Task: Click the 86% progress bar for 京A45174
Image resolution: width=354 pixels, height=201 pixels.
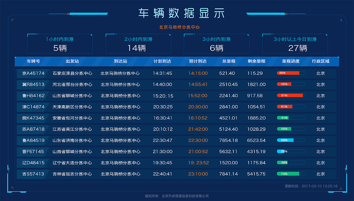Action: [x=291, y=73]
